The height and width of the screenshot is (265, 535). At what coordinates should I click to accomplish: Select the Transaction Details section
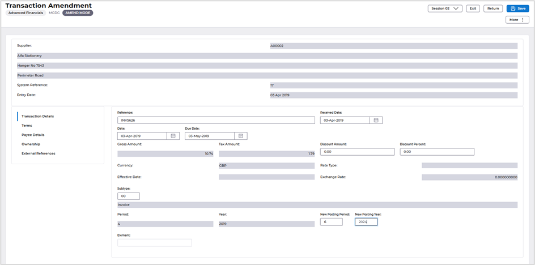[38, 116]
